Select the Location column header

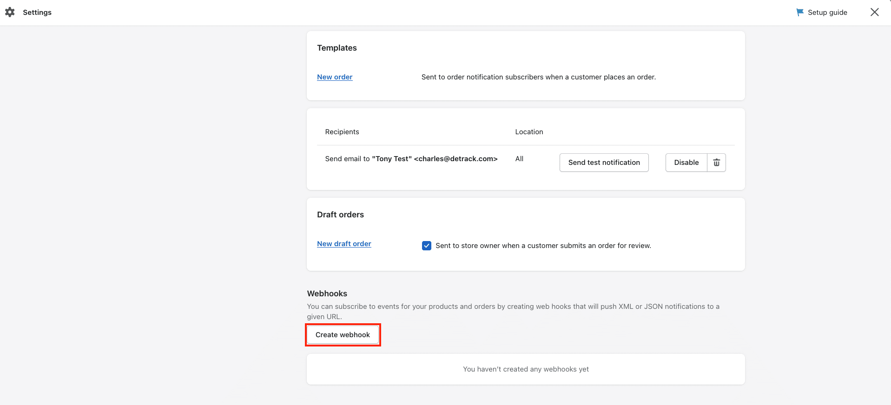click(529, 132)
